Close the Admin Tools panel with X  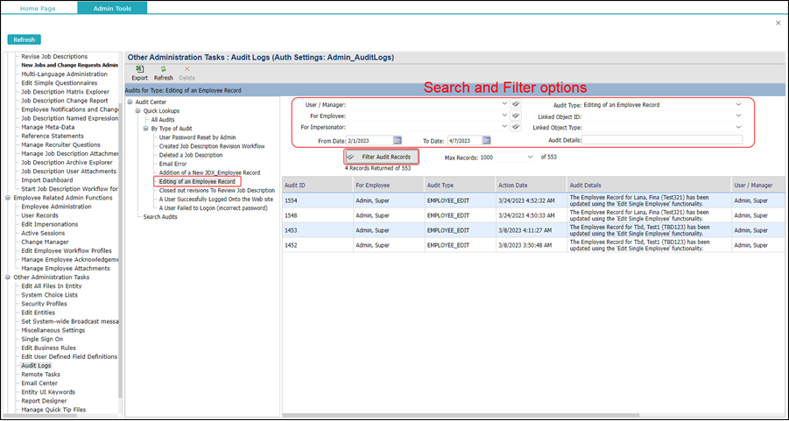coord(778,23)
